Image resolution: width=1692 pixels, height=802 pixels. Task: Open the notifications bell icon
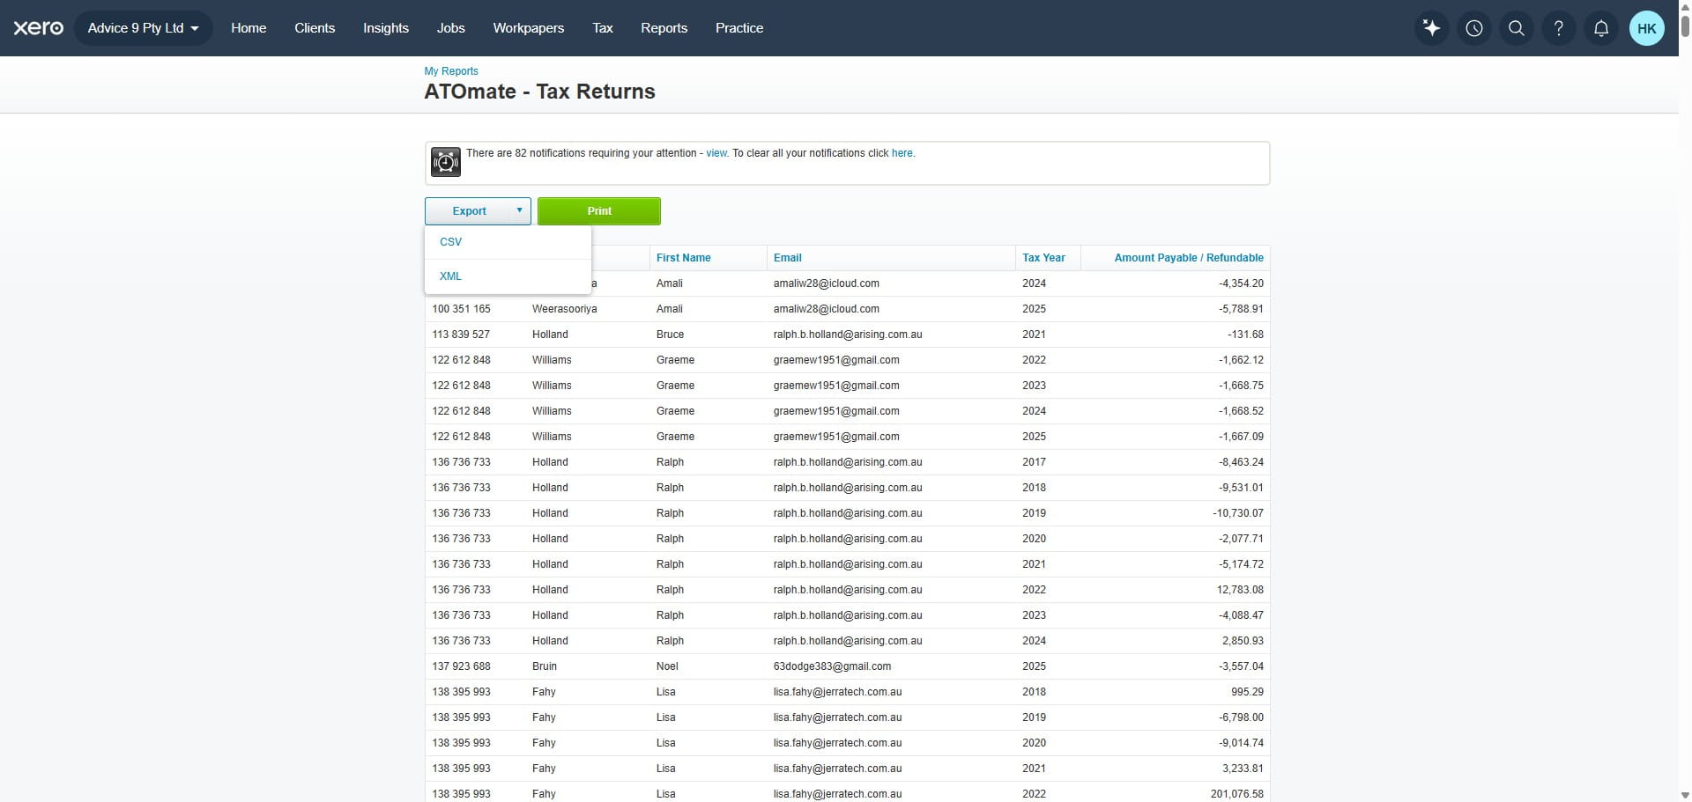[x=1601, y=28]
